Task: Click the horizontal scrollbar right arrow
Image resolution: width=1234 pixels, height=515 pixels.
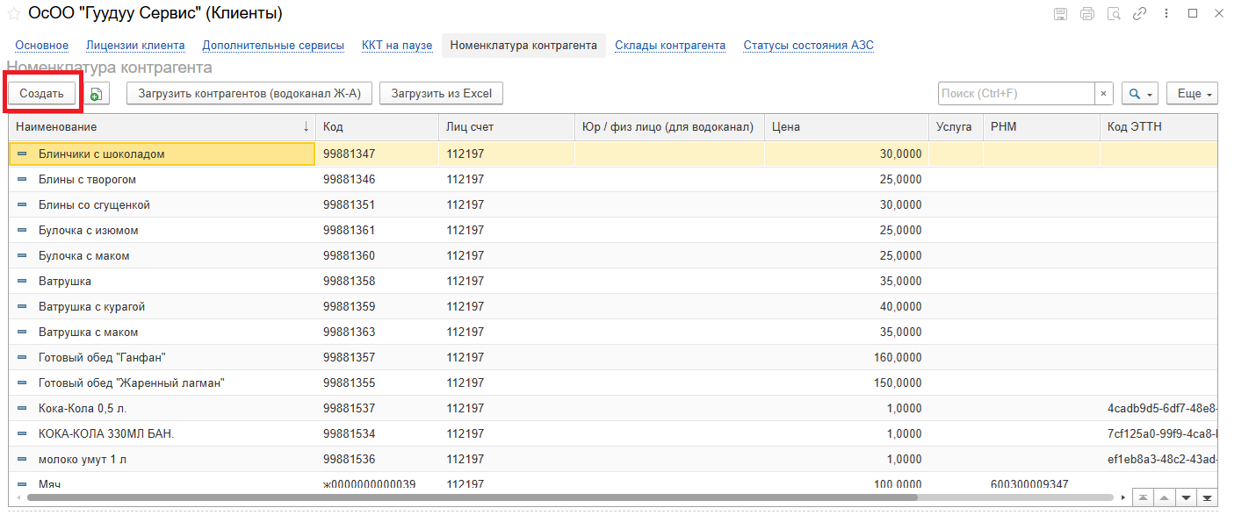Action: (1122, 497)
